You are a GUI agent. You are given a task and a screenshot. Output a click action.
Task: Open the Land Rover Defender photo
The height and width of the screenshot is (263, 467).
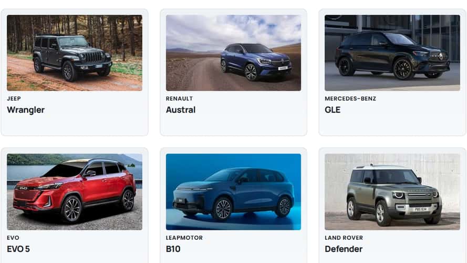[x=392, y=192]
